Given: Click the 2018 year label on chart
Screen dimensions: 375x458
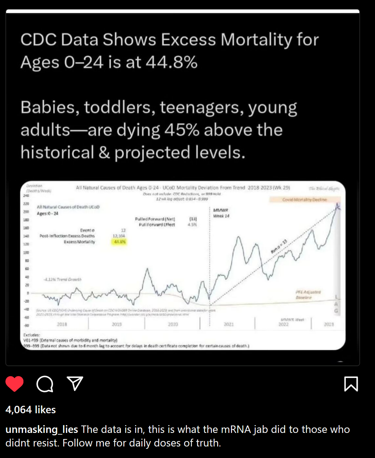Looking at the screenshot, I should pyautogui.click(x=62, y=324).
